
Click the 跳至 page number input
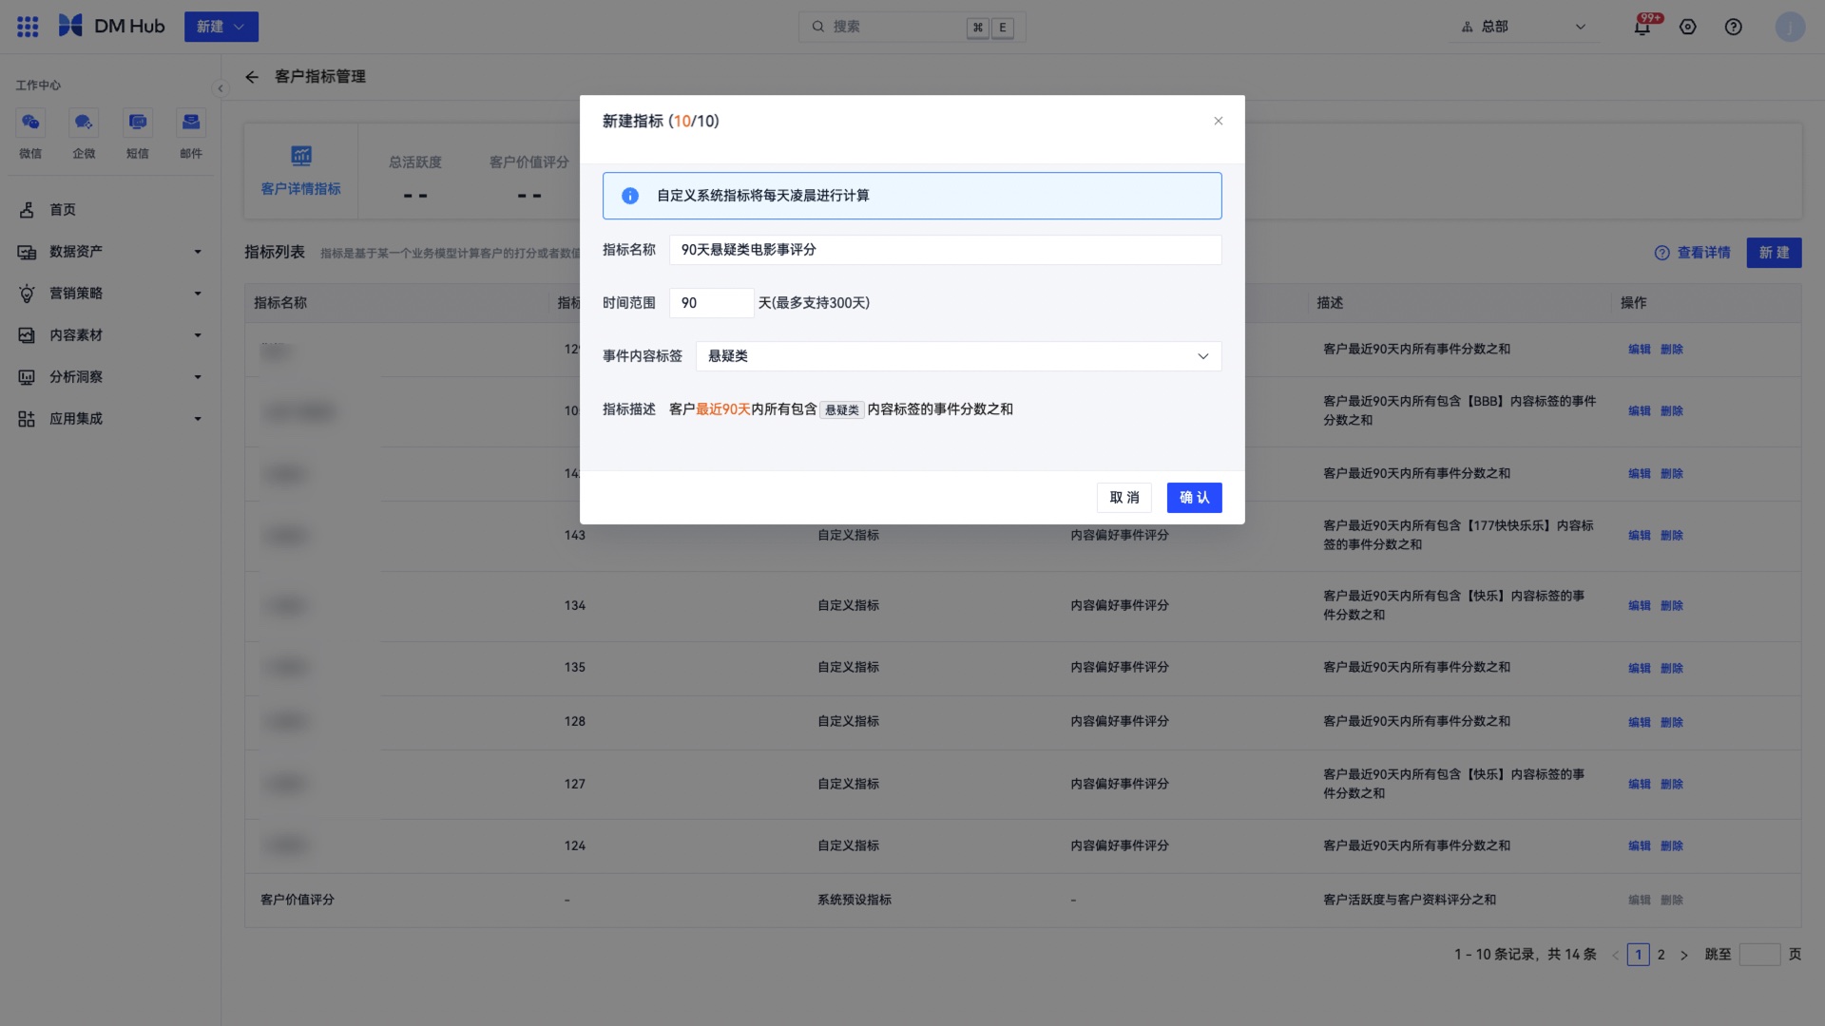[1759, 955]
